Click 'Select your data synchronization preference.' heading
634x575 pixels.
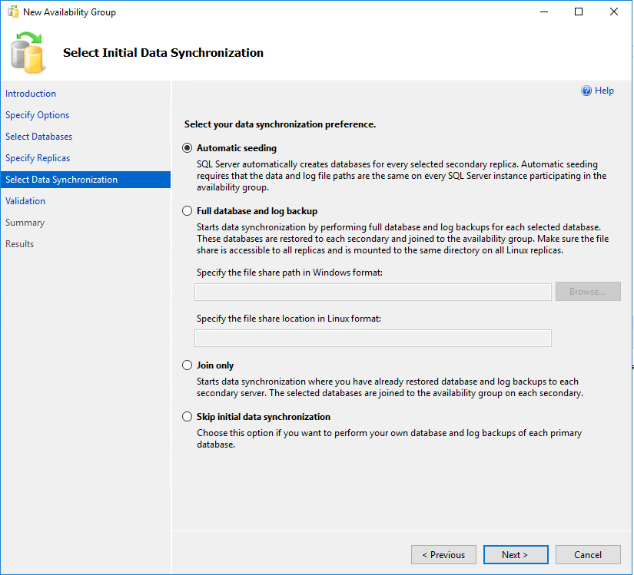[280, 124]
